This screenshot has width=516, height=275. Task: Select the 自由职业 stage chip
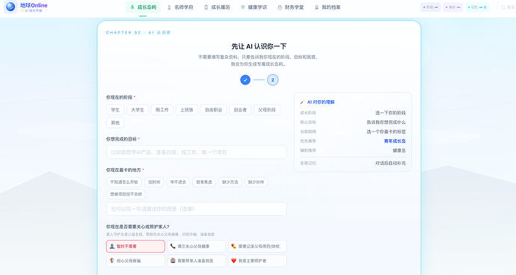[x=214, y=110]
